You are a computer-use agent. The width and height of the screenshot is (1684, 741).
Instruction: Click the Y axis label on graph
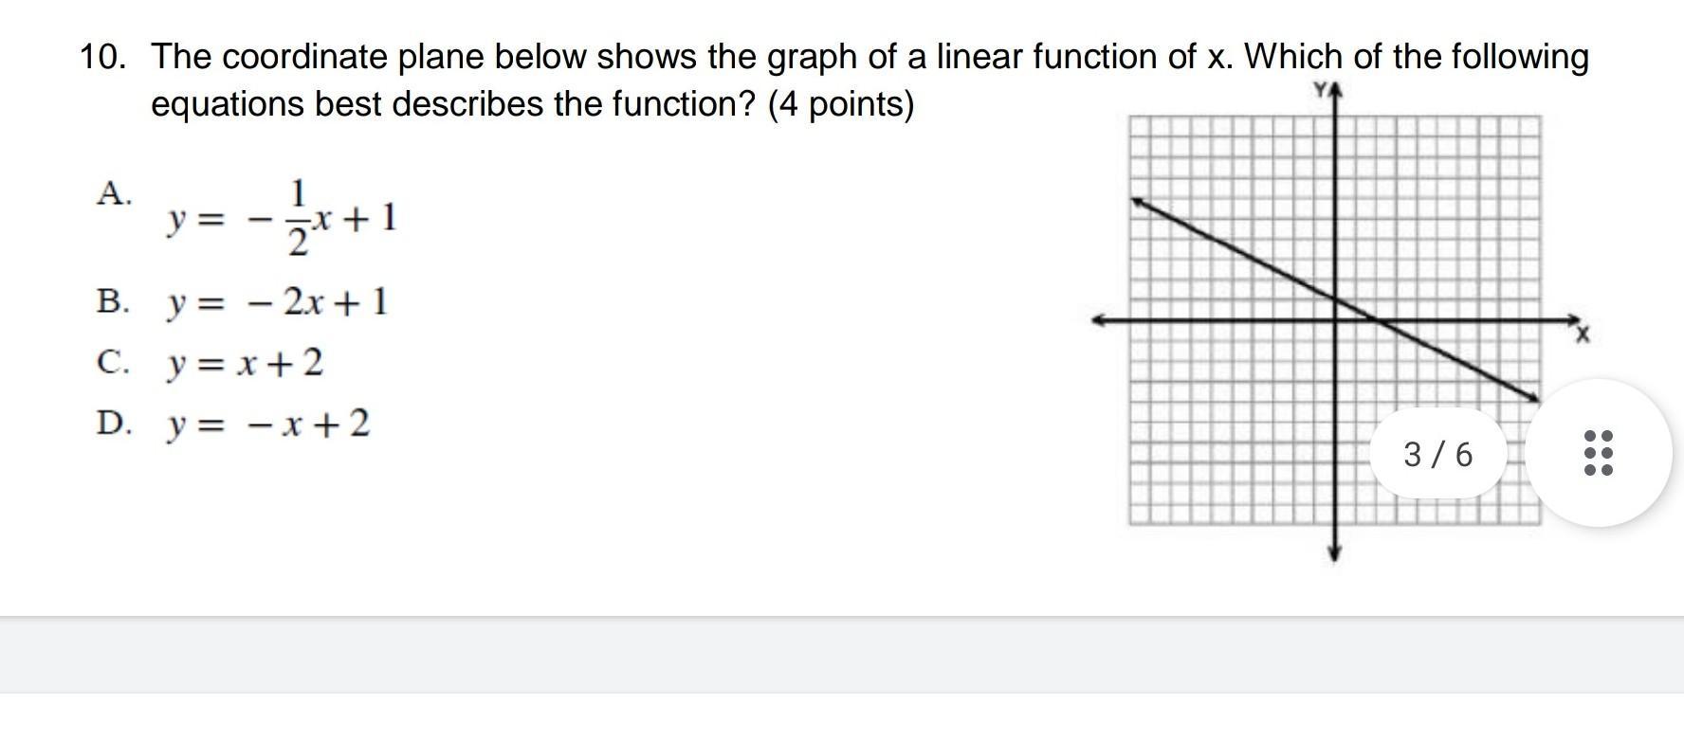tap(1320, 90)
